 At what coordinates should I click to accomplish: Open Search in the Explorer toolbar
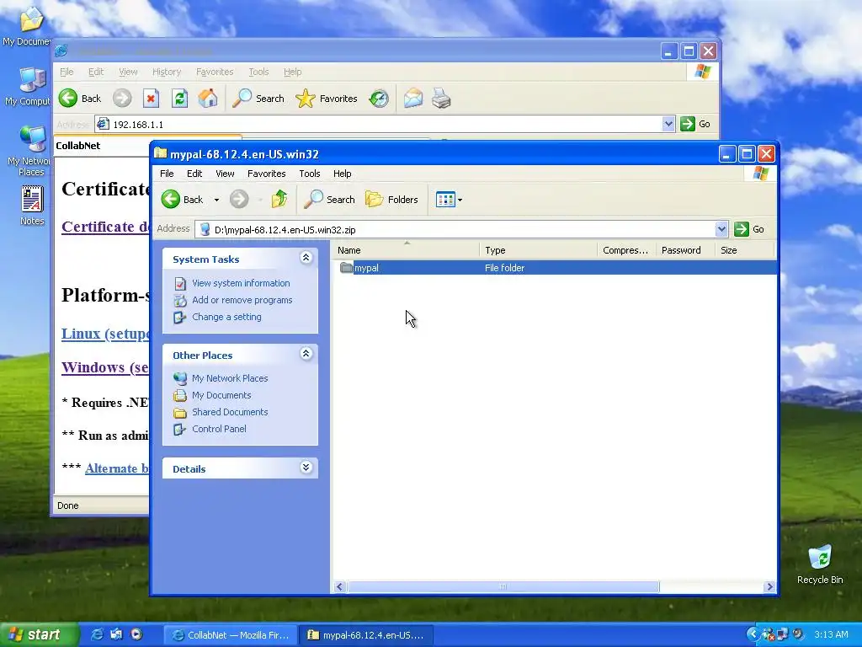click(x=329, y=200)
